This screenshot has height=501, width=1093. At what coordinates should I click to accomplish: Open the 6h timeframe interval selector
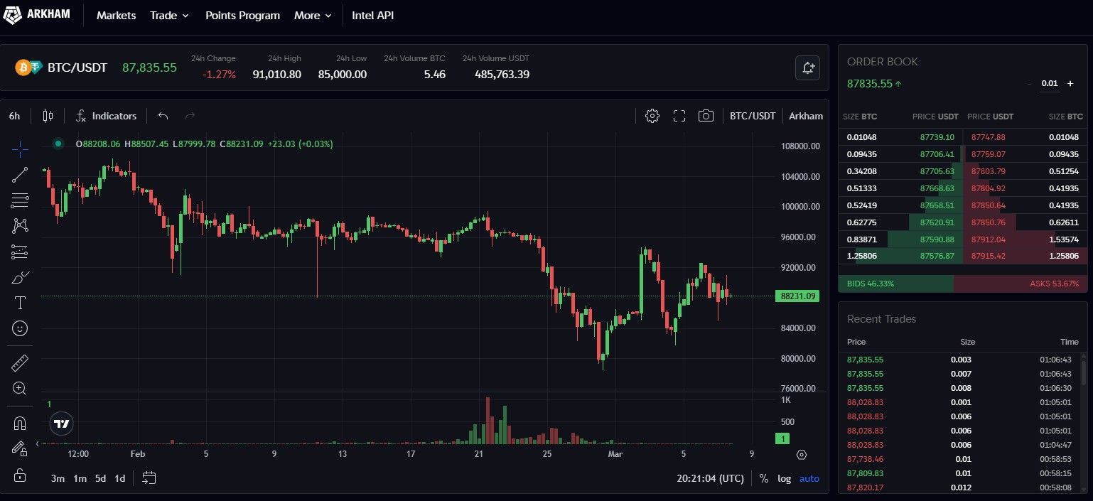[x=15, y=116]
